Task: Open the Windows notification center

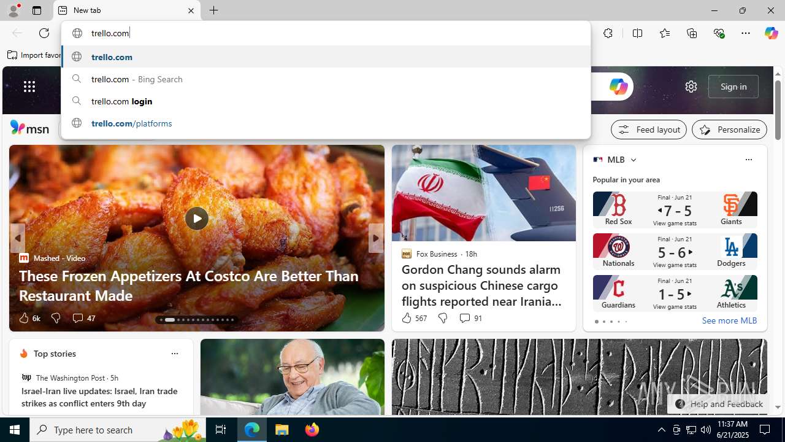Action: [x=765, y=430]
